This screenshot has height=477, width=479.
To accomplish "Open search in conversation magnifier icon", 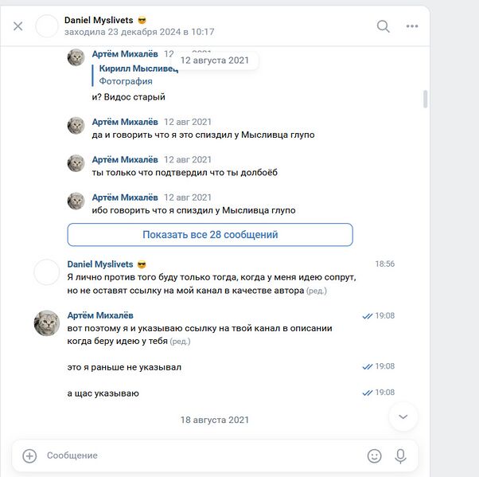I will click(x=384, y=26).
